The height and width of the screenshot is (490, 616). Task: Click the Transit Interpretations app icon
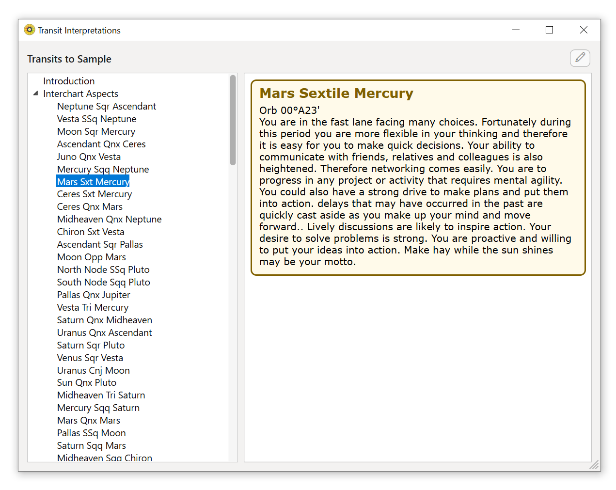click(30, 30)
